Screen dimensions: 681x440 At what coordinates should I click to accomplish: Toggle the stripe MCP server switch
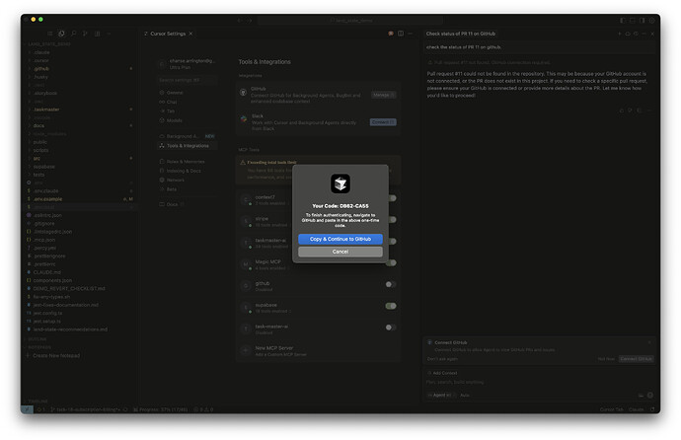pyautogui.click(x=391, y=220)
